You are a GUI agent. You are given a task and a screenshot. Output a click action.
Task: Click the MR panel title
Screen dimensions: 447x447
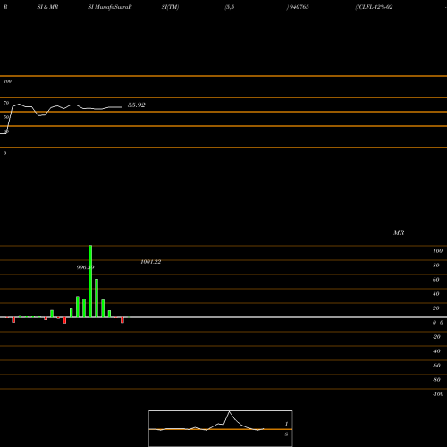tap(399, 232)
